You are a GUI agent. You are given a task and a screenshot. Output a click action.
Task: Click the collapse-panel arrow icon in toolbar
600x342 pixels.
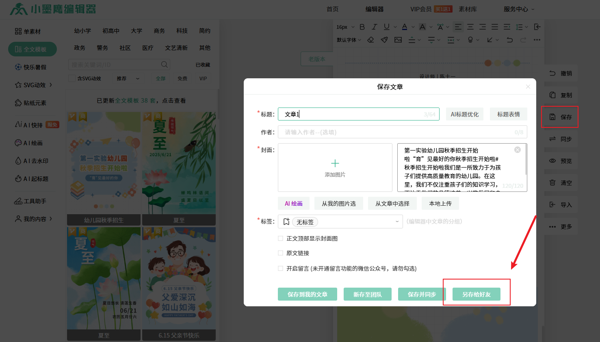coord(537,27)
